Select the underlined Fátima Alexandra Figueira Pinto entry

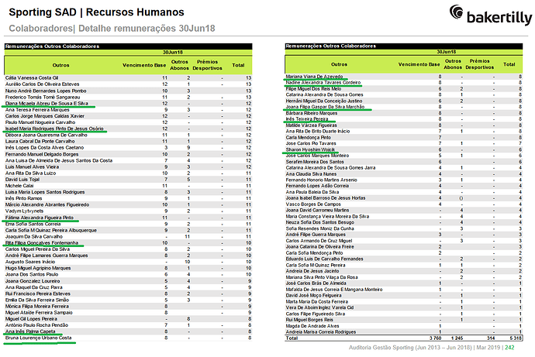point(40,218)
